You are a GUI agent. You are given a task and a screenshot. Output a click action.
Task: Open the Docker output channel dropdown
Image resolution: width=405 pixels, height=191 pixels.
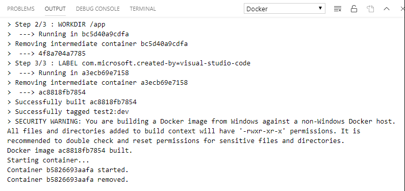[285, 9]
